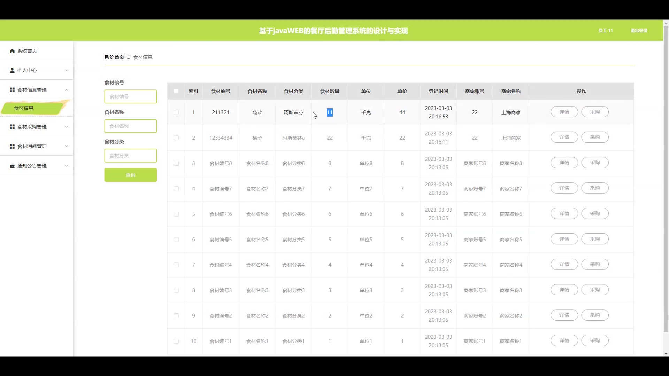Click the home icon beside 系统首页
This screenshot has height=376, width=669.
tap(12, 51)
